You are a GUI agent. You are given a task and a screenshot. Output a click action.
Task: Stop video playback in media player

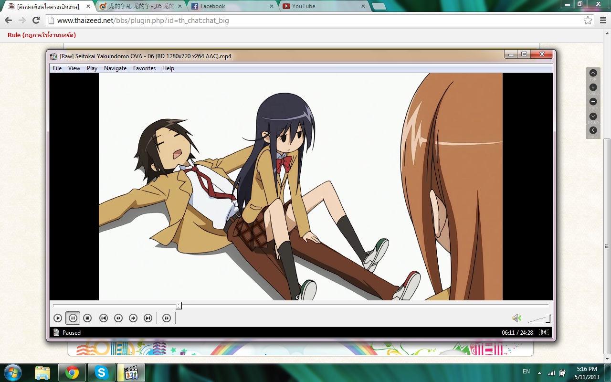tap(87, 318)
